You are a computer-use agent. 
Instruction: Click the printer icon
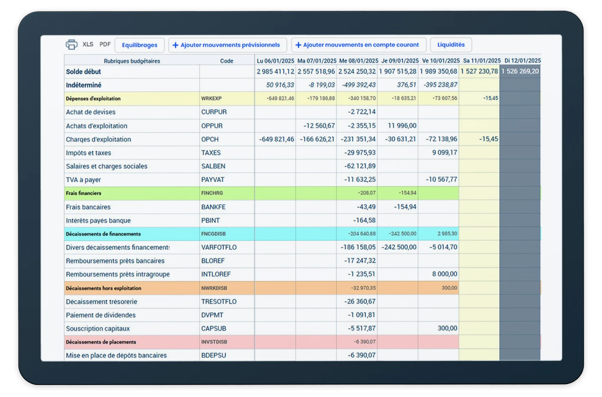pos(71,45)
